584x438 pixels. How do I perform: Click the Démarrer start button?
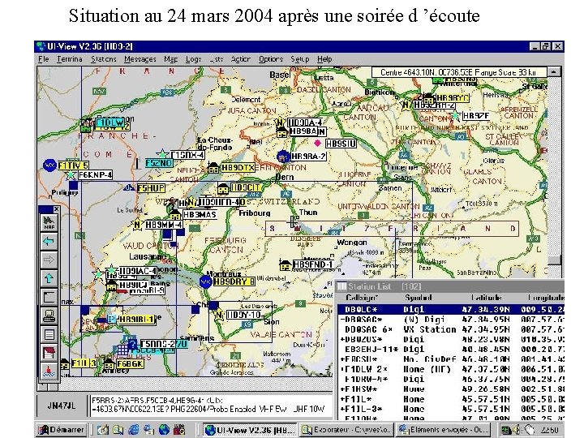62,429
